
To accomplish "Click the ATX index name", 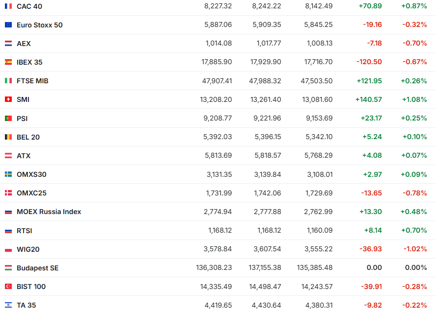I will coord(24,156).
